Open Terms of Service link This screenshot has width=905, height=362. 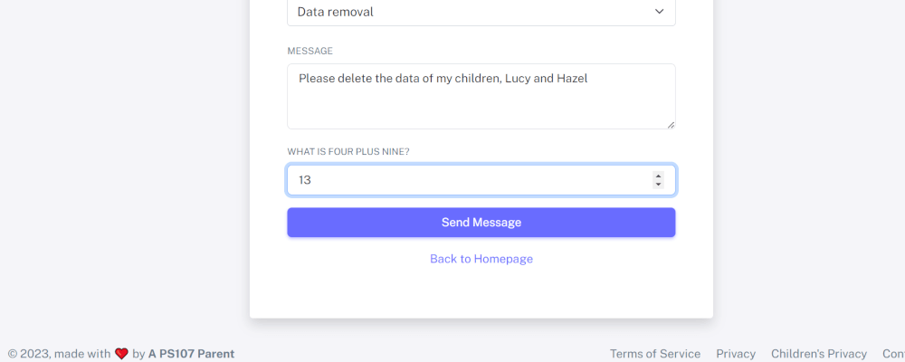(x=654, y=354)
